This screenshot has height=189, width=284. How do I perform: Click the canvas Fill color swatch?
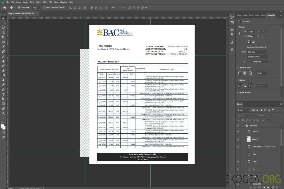pos(248,62)
